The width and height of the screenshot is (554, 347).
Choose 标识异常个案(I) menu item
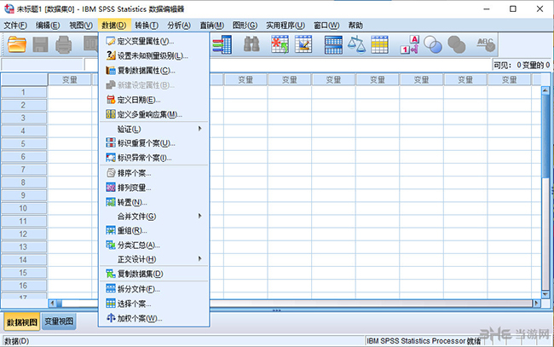pyautogui.click(x=154, y=158)
